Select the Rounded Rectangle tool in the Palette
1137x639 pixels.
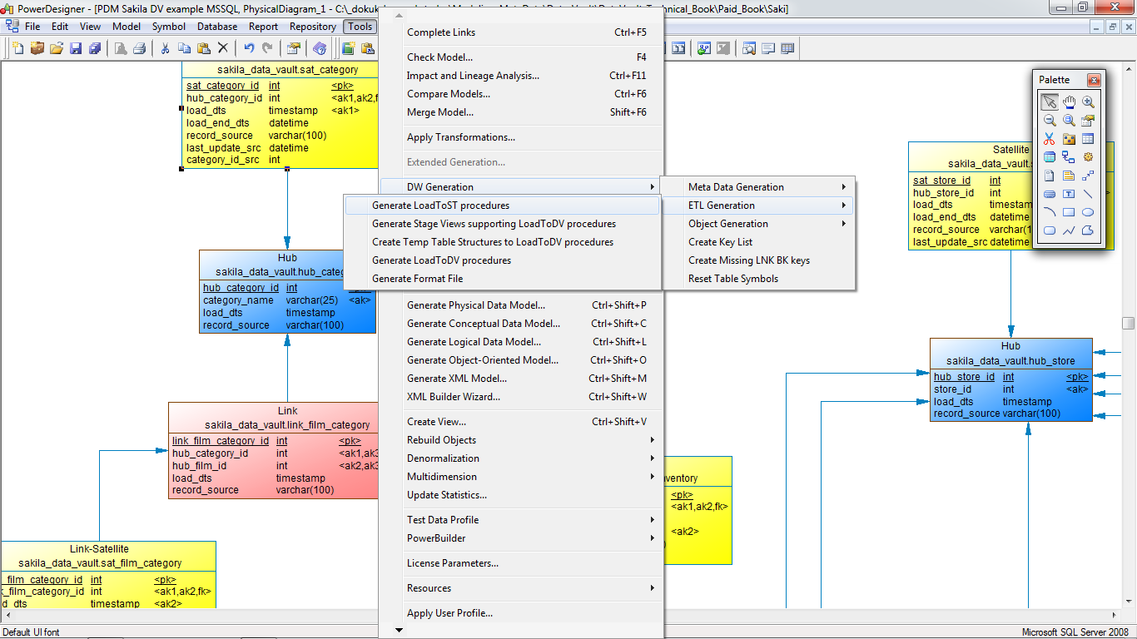click(x=1050, y=230)
